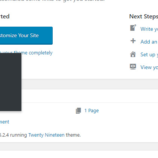Open the 1 Page link
The width and height of the screenshot is (158, 158).
pos(91,111)
